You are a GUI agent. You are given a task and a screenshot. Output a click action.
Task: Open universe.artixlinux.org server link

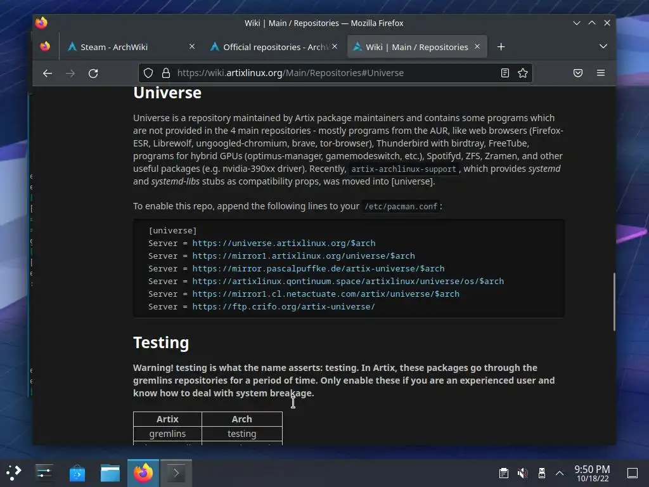[284, 243]
